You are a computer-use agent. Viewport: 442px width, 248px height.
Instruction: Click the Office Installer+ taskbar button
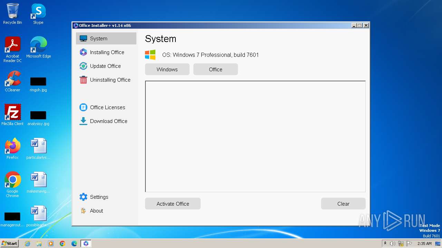pos(86,244)
